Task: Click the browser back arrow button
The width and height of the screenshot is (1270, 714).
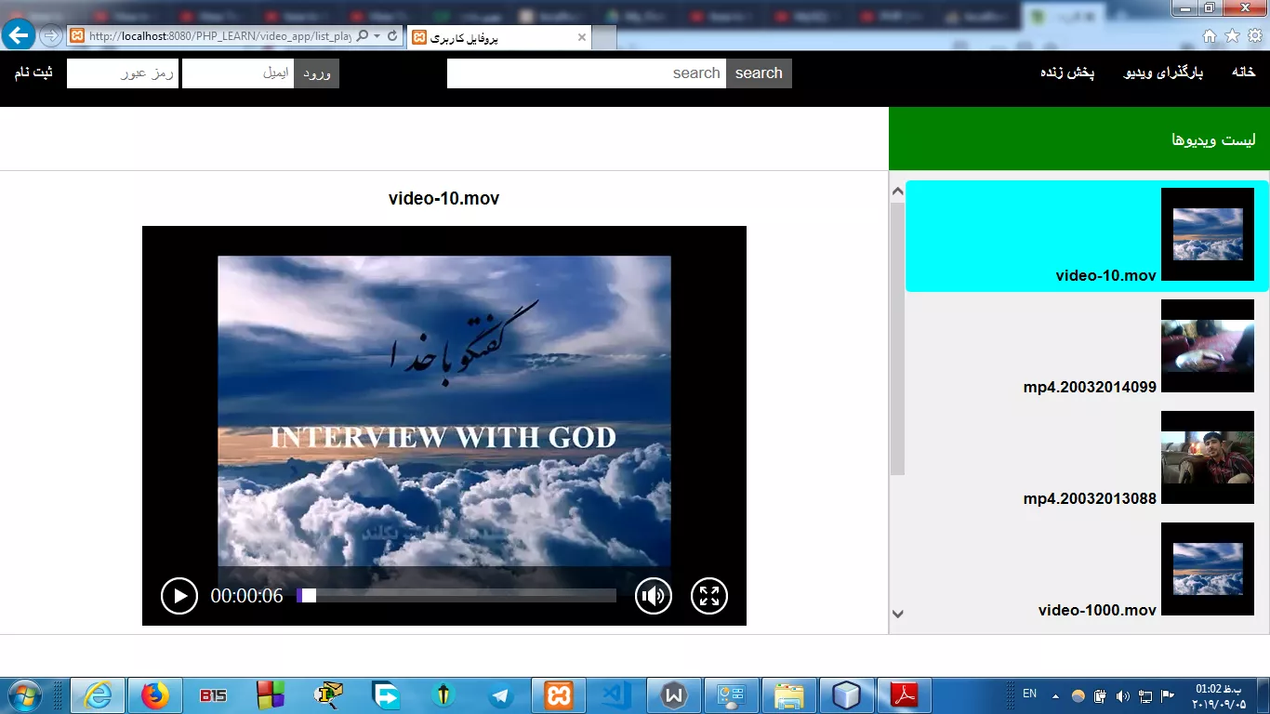Action: click(x=19, y=35)
